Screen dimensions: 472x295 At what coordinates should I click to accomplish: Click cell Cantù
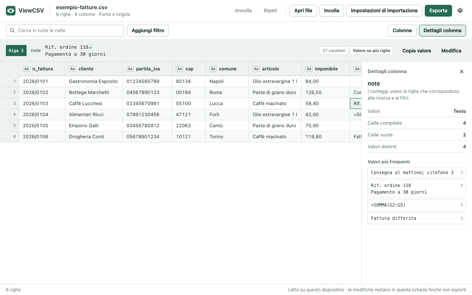(227, 126)
